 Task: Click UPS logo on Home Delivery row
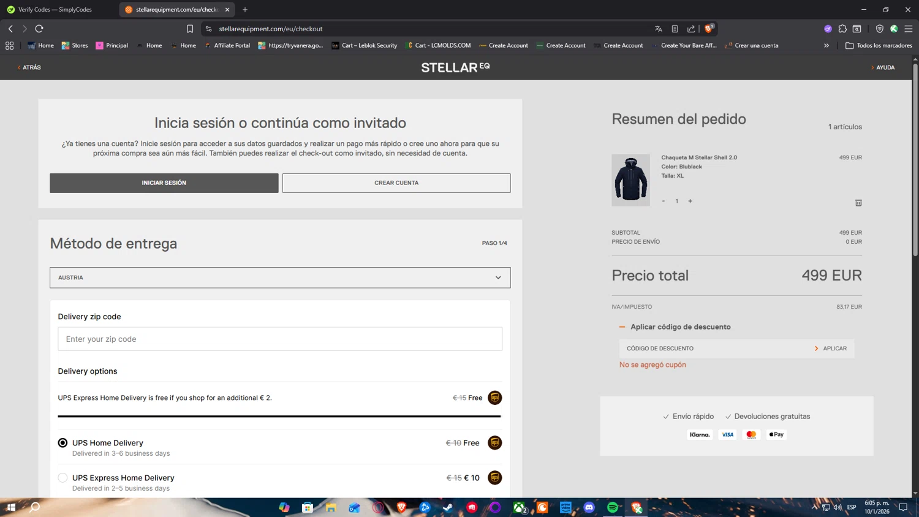coord(494,443)
